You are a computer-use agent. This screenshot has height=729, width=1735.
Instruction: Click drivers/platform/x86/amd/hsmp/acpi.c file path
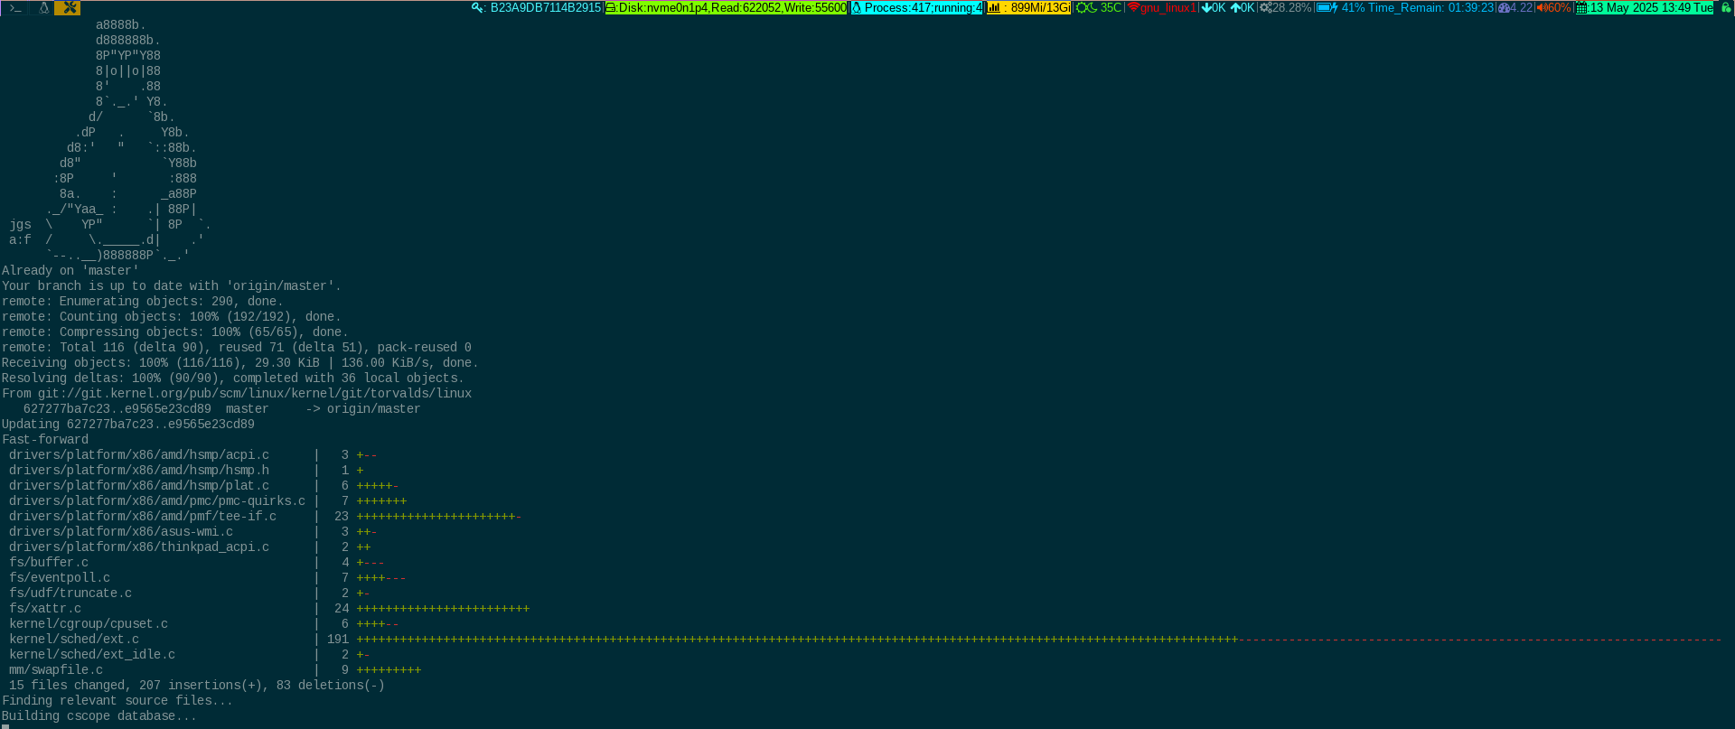pos(139,454)
